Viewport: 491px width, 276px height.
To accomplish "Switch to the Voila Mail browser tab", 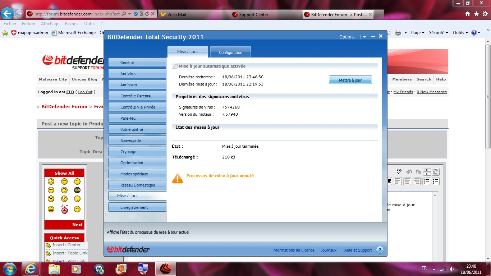I will [x=194, y=14].
